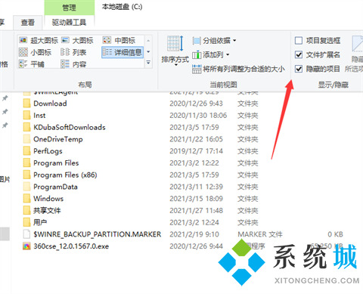Select the Windows folder
This screenshot has width=363, height=294.
click(48, 199)
